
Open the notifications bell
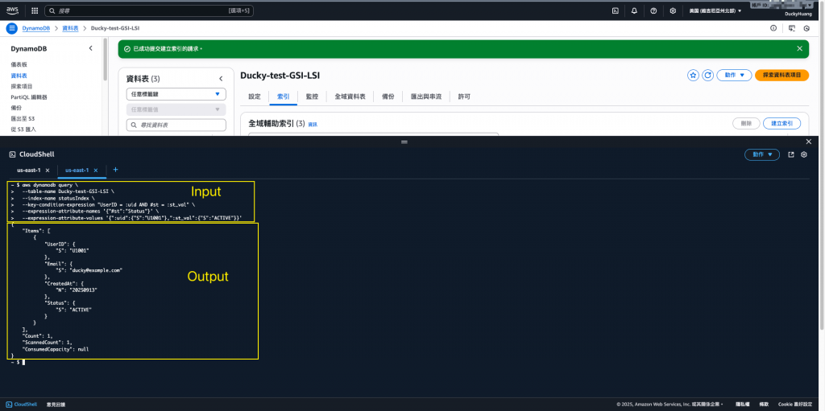pyautogui.click(x=635, y=10)
